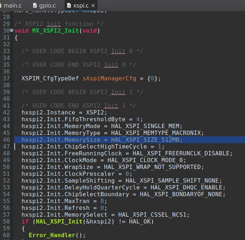The width and height of the screenshot is (245, 240).
Task: Click HAL_XSPI_WRAP_NOT_SUPPORTED constant
Action: (x=152, y=167)
